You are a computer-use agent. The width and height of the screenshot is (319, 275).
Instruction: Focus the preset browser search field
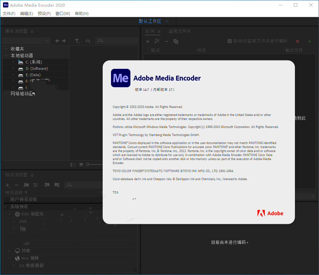click(x=84, y=185)
